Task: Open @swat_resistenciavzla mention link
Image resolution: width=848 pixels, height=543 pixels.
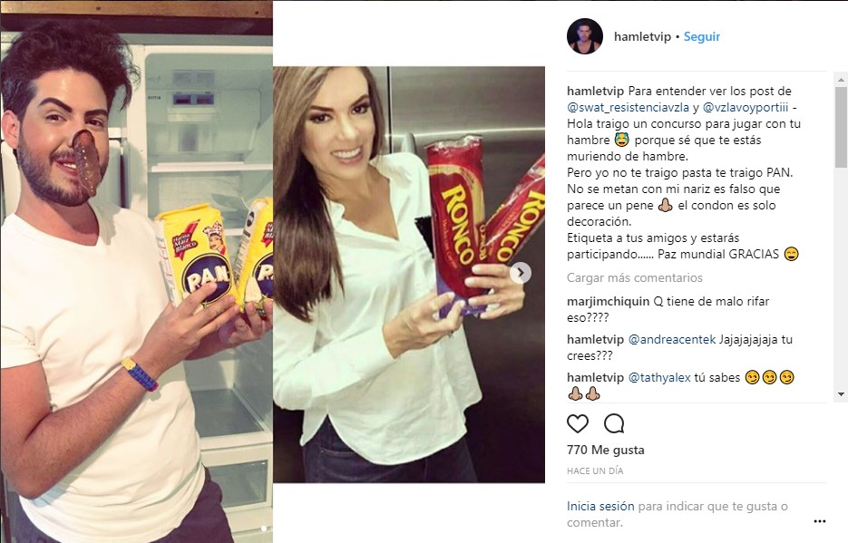Action: tap(628, 108)
